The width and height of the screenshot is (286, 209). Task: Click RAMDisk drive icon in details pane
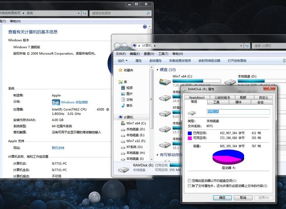pos(123,169)
